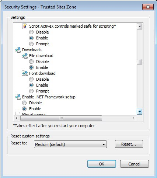Select Disable for .NET Framework setup
The image size is (157, 178).
[x=24, y=103]
